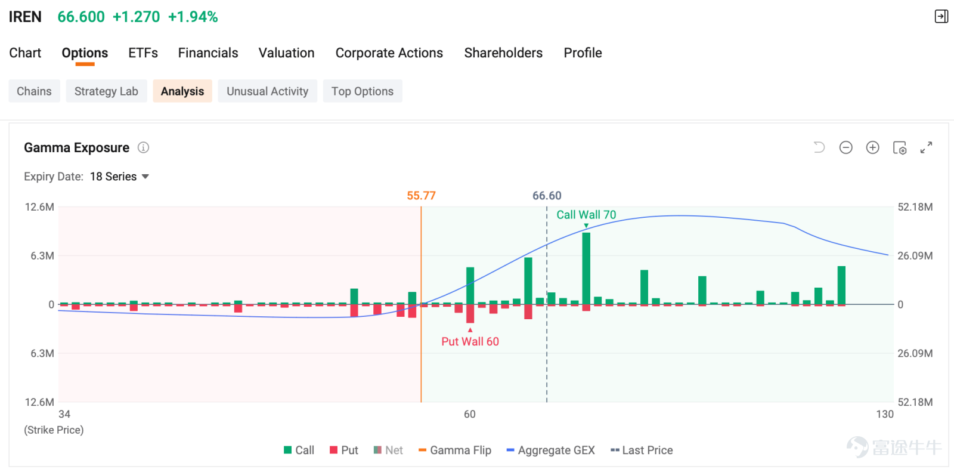Zoom in the chart with the plus icon

872,147
